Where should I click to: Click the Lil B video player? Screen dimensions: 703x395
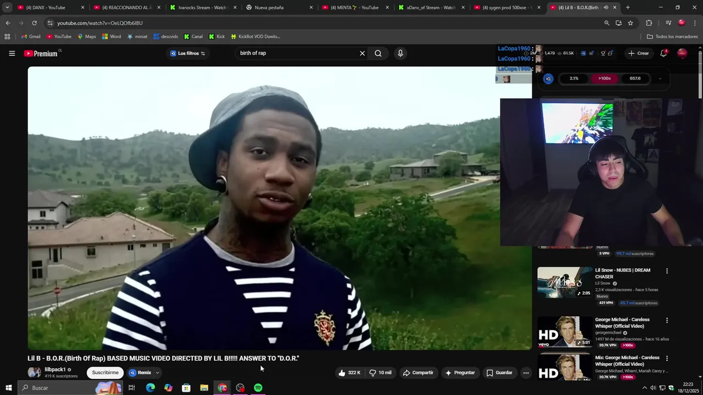pyautogui.click(x=280, y=208)
